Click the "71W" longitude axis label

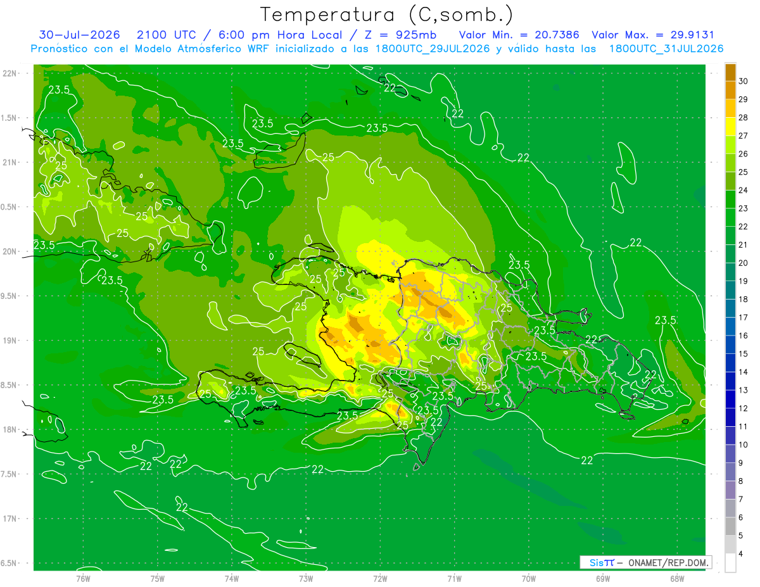tap(454, 578)
